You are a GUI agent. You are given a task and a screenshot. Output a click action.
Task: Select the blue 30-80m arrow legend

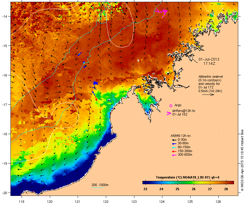point(174,144)
